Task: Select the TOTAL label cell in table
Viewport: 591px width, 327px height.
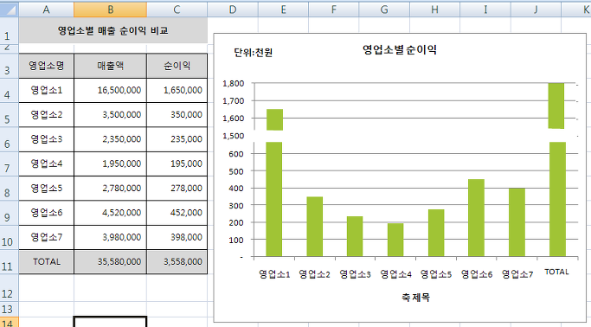Action: pyautogui.click(x=47, y=262)
